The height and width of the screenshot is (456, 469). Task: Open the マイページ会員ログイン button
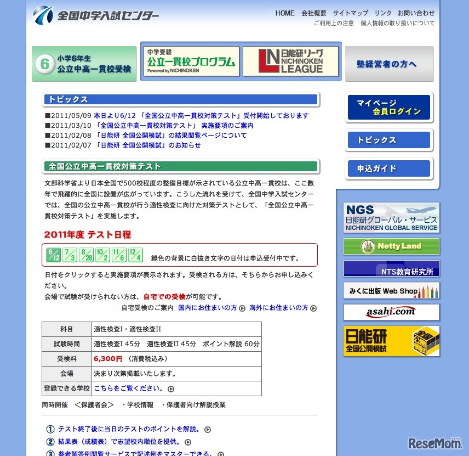pyautogui.click(x=388, y=106)
